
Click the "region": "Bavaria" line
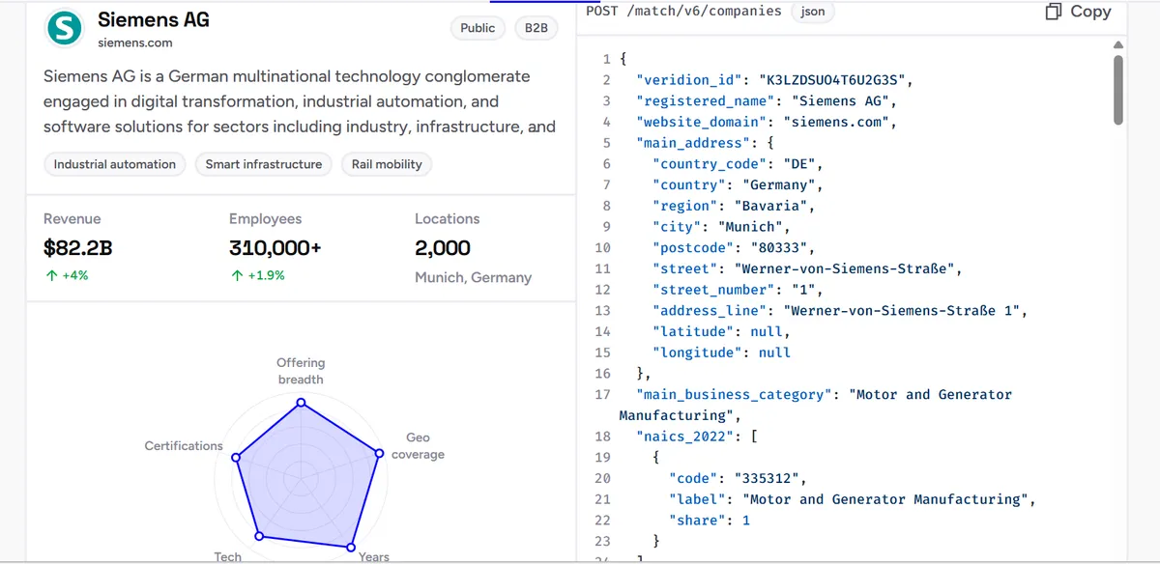coord(734,206)
